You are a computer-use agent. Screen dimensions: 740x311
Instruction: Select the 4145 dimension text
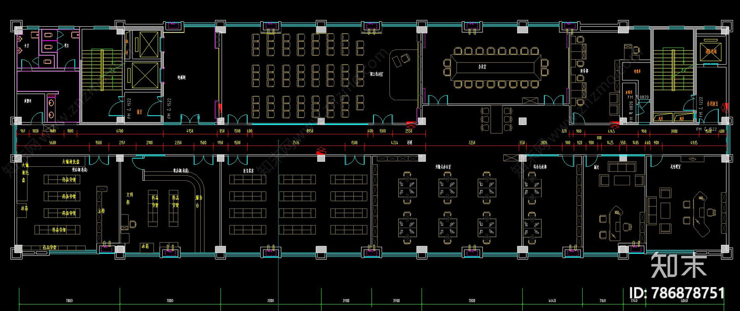coord(611,131)
